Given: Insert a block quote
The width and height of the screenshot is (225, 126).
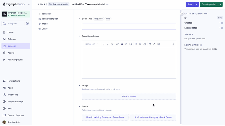Looking at the screenshot, I should coord(122,44).
